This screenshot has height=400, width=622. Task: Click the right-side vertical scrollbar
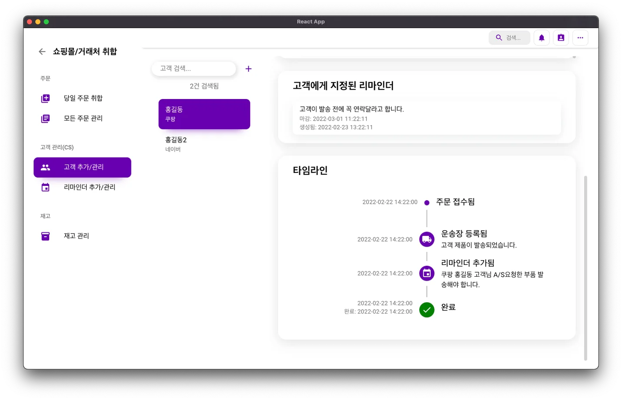click(585, 268)
